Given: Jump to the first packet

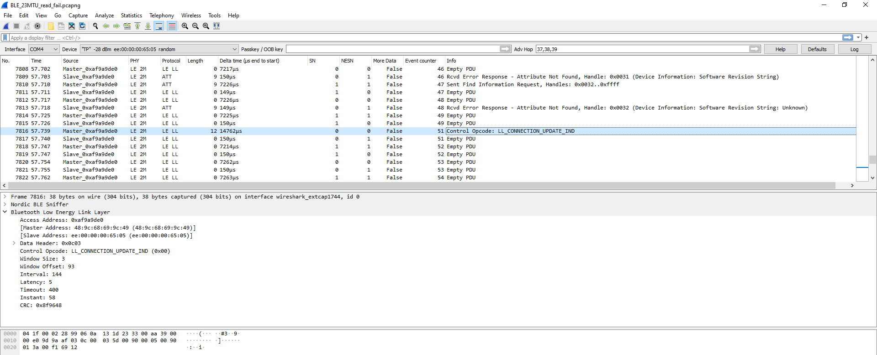Looking at the screenshot, I should [x=137, y=26].
